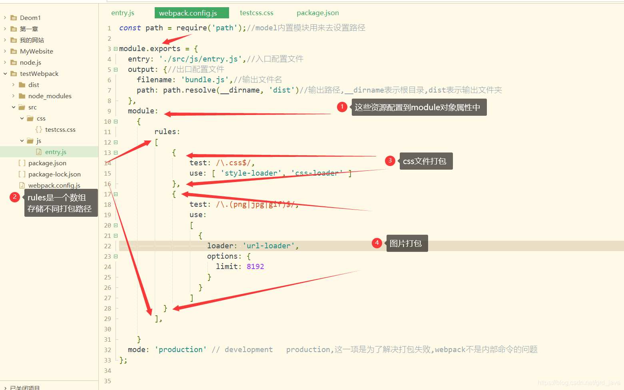This screenshot has height=390, width=624.
Task: Click line number 35 in gutter
Action: click(108, 381)
